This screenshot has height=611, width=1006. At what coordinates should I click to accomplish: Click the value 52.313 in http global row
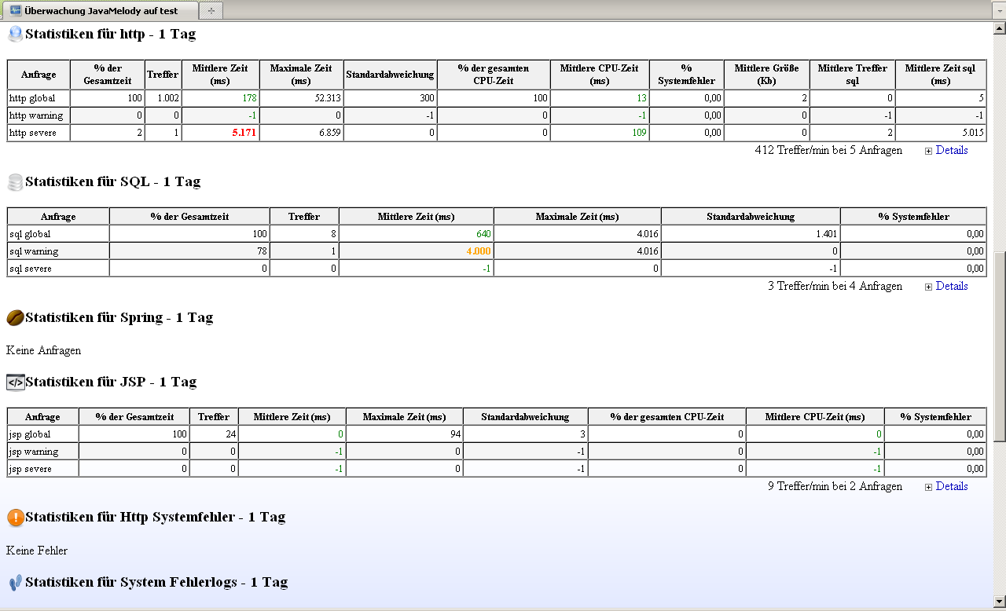point(326,98)
